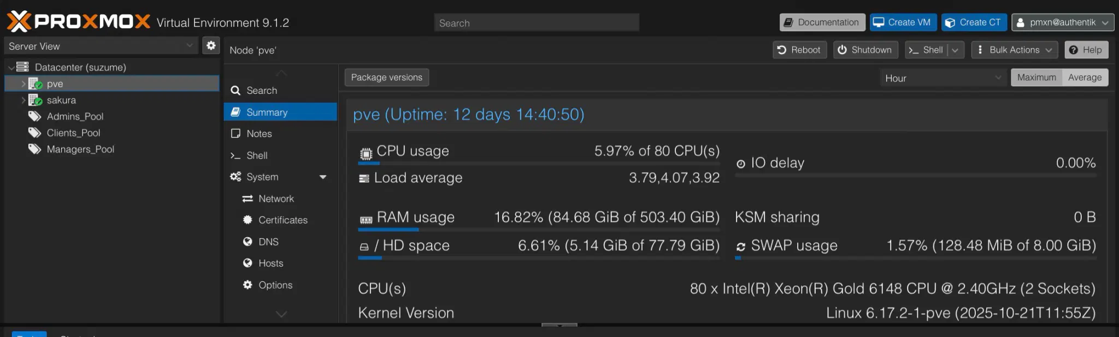This screenshot has height=337, width=1119.
Task: Switch graph mode to Maximum
Action: pos(1036,77)
